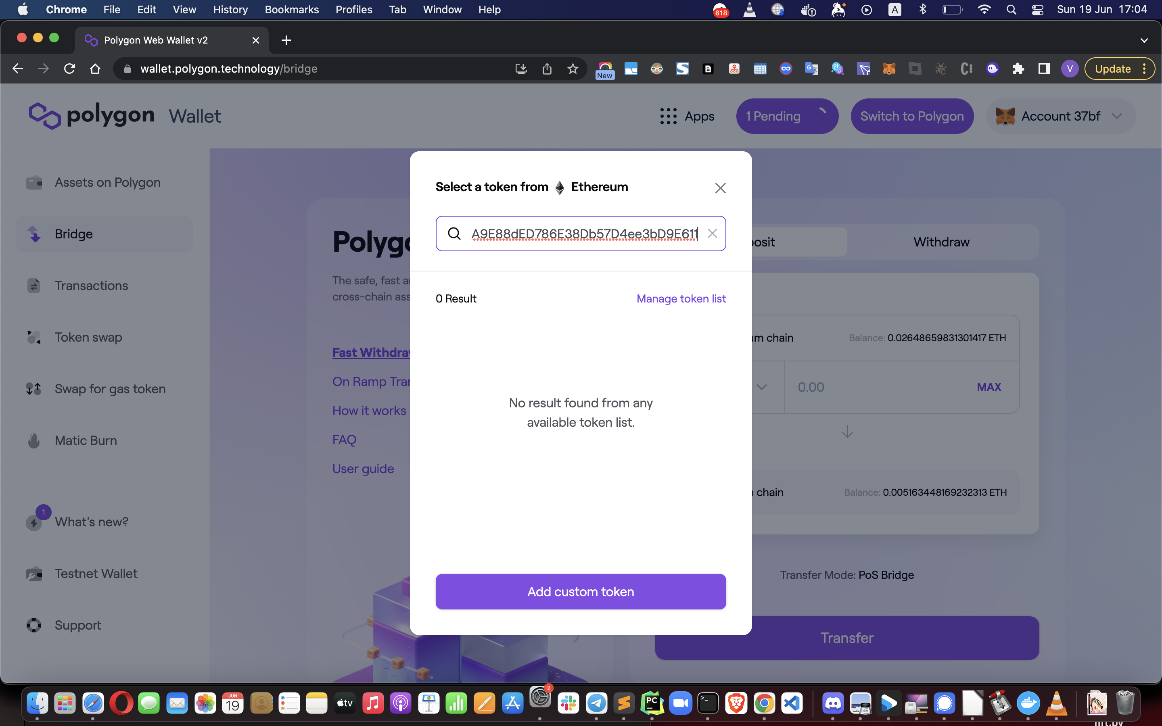Click the 1 Pending transactions button
The image size is (1162, 726).
point(786,116)
